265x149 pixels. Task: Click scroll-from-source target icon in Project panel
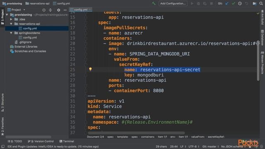(44, 10)
